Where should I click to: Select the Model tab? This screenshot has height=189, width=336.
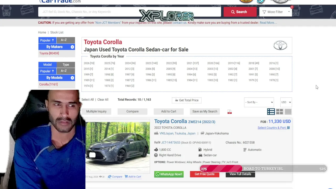click(47, 65)
